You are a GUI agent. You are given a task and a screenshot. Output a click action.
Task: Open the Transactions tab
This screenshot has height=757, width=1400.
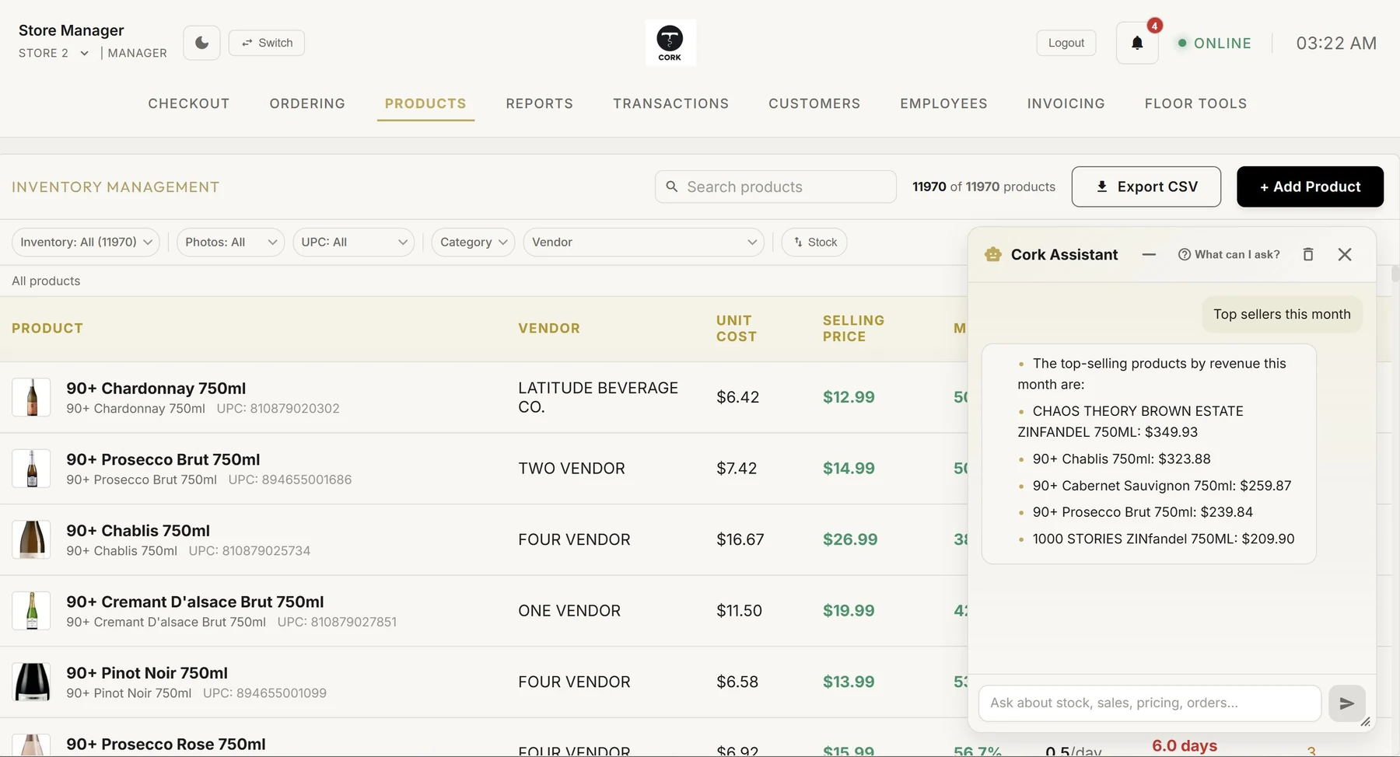coord(670,103)
